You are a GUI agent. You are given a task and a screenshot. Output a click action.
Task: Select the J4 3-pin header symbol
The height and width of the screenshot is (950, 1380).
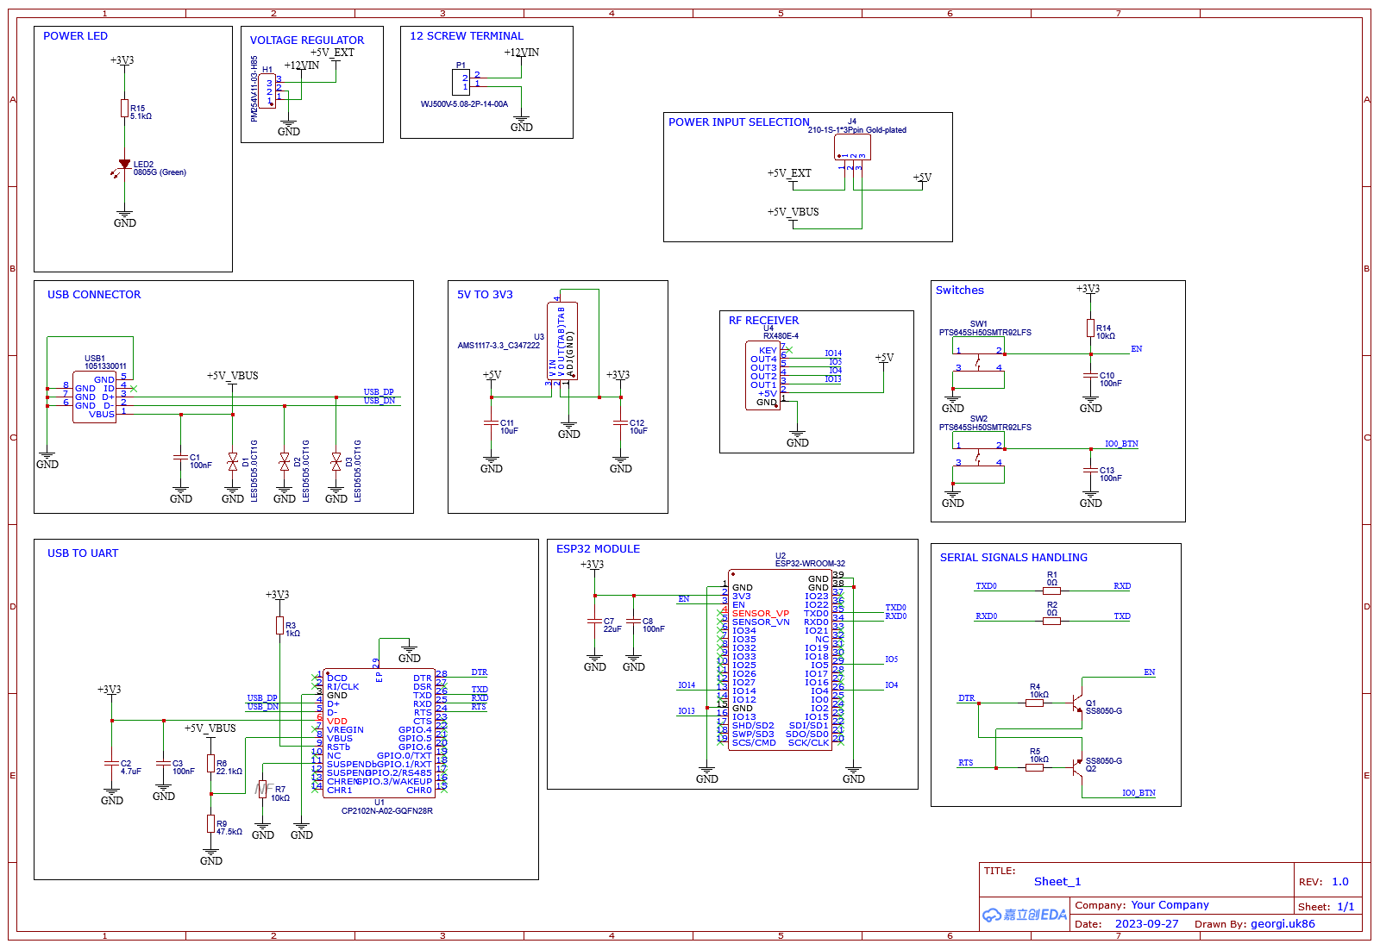[852, 148]
